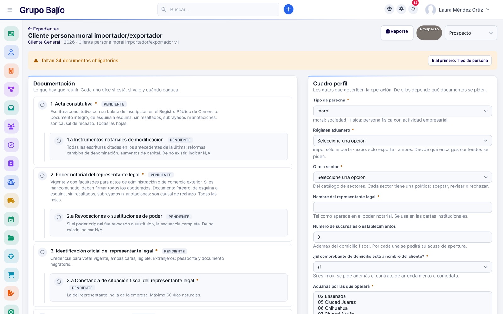The height and width of the screenshot is (314, 503).
Task: Open the shopping cart sidebar icon
Action: tap(11, 275)
